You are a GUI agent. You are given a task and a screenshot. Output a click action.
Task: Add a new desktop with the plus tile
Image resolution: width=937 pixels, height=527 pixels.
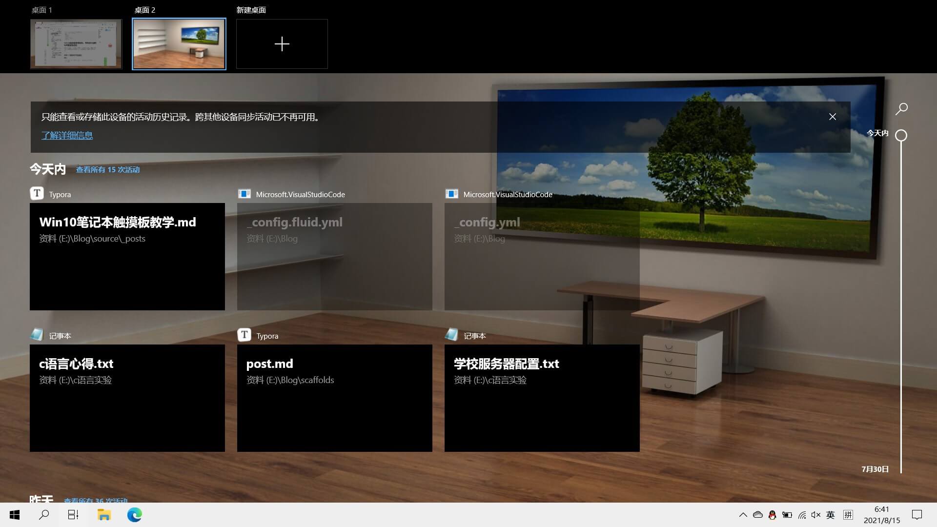[282, 44]
